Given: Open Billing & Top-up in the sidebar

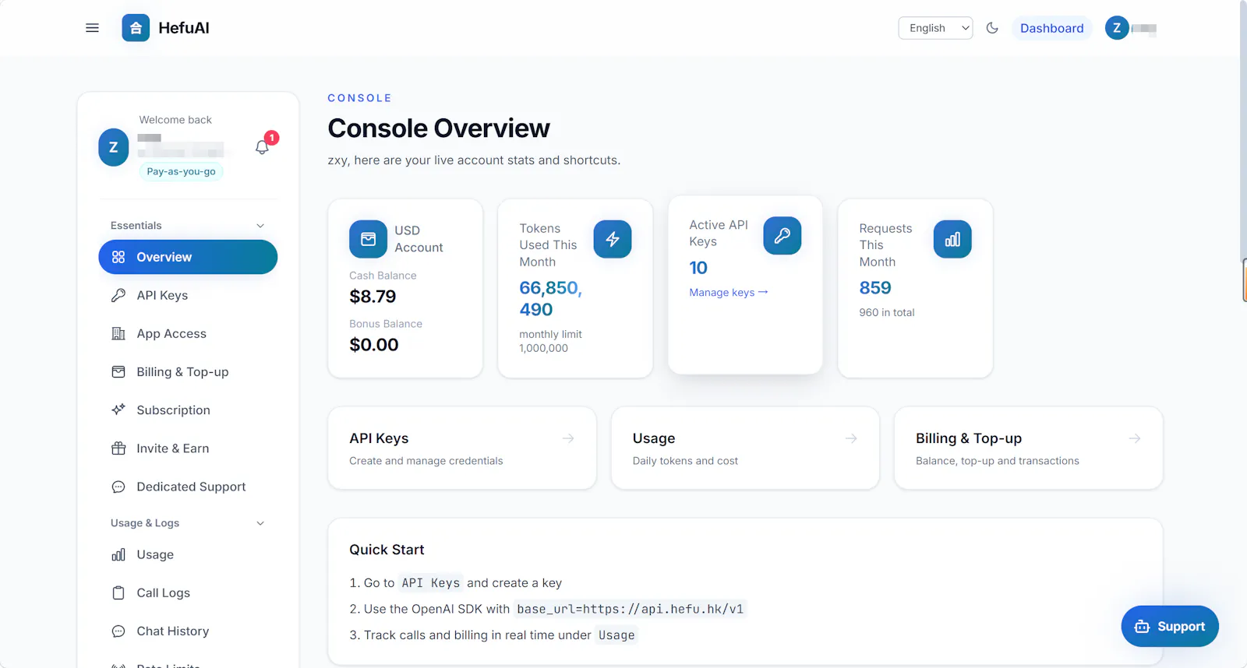Looking at the screenshot, I should coord(188,371).
